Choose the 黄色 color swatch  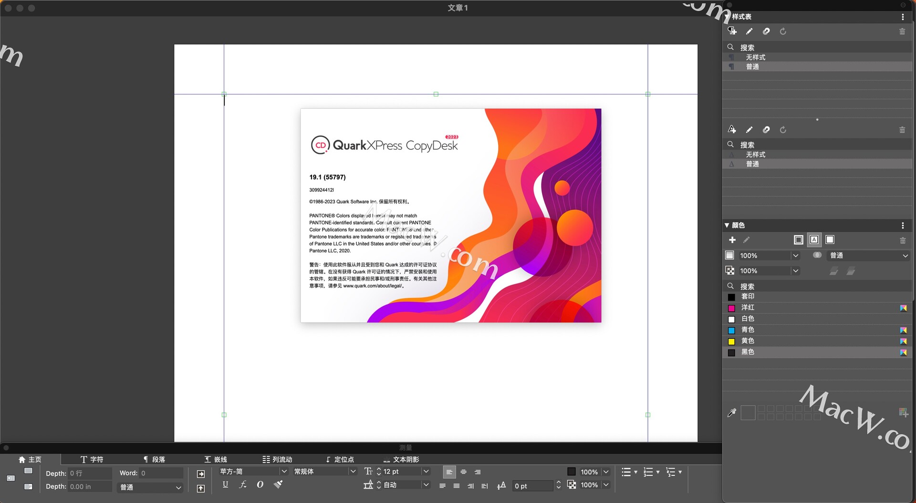click(x=731, y=341)
